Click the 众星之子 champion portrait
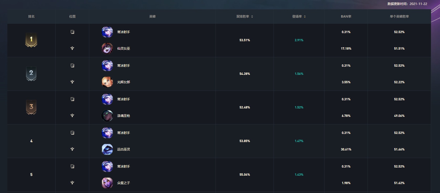The height and width of the screenshot is (193, 440). point(107,183)
